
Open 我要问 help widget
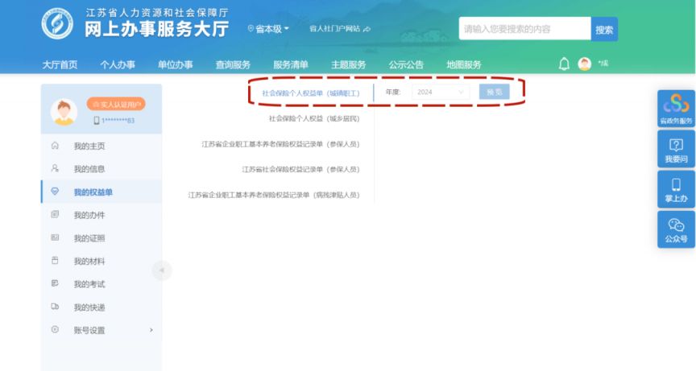click(676, 150)
